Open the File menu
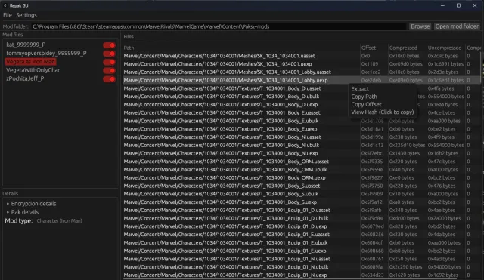 click(x=8, y=15)
